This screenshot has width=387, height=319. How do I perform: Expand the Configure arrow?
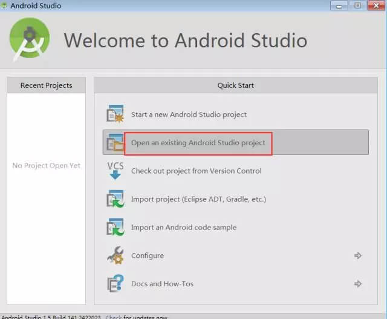(358, 255)
